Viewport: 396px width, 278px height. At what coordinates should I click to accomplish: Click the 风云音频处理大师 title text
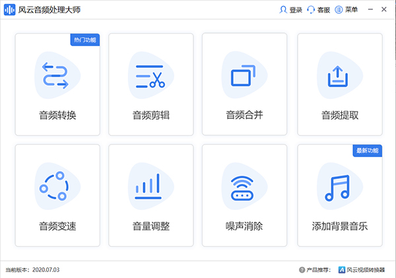50,11
